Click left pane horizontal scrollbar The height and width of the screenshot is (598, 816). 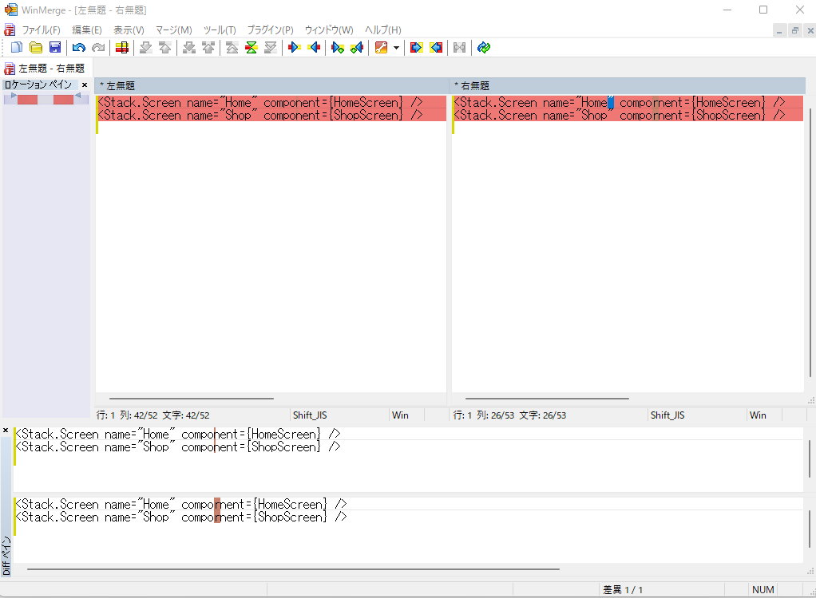(191, 399)
